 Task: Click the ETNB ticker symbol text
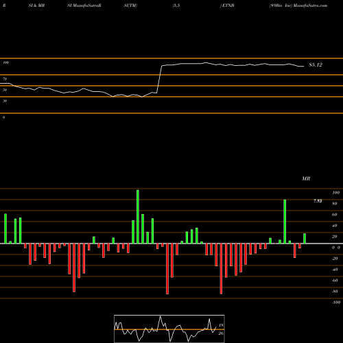[228, 5]
